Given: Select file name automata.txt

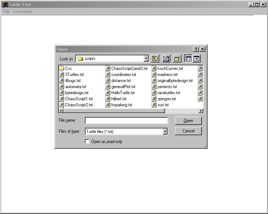Looking at the screenshot, I should tap(75, 87).
